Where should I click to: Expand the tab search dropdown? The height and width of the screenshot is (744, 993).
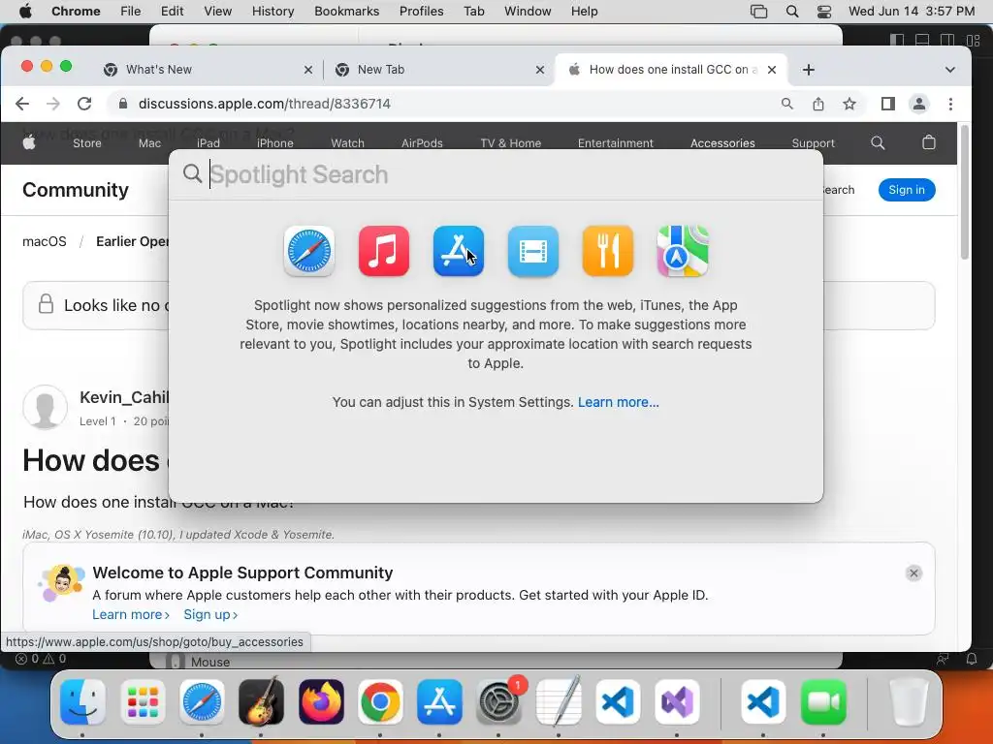(x=950, y=70)
